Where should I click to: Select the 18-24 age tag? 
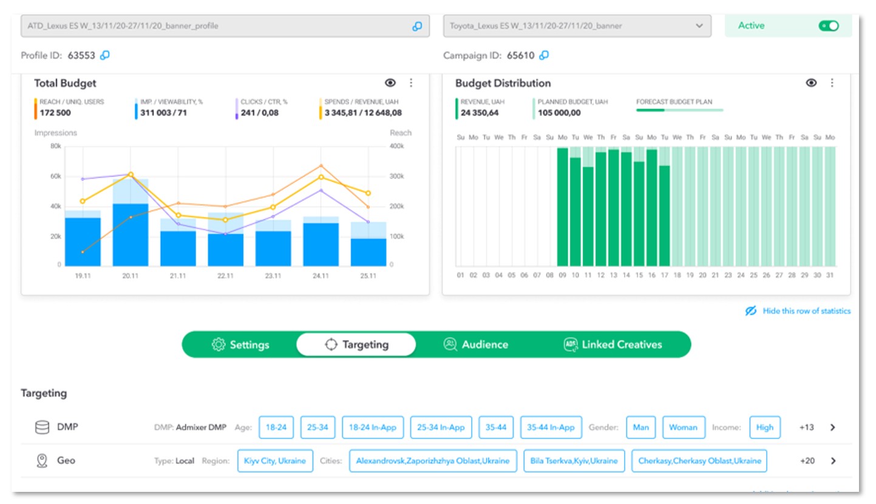(276, 428)
